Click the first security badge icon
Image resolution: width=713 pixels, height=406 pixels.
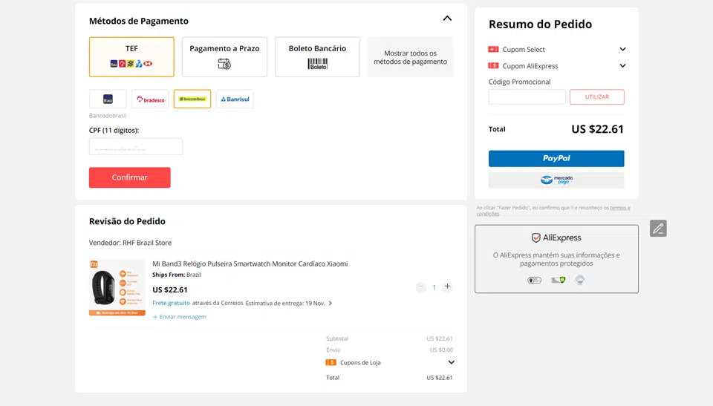coord(534,280)
